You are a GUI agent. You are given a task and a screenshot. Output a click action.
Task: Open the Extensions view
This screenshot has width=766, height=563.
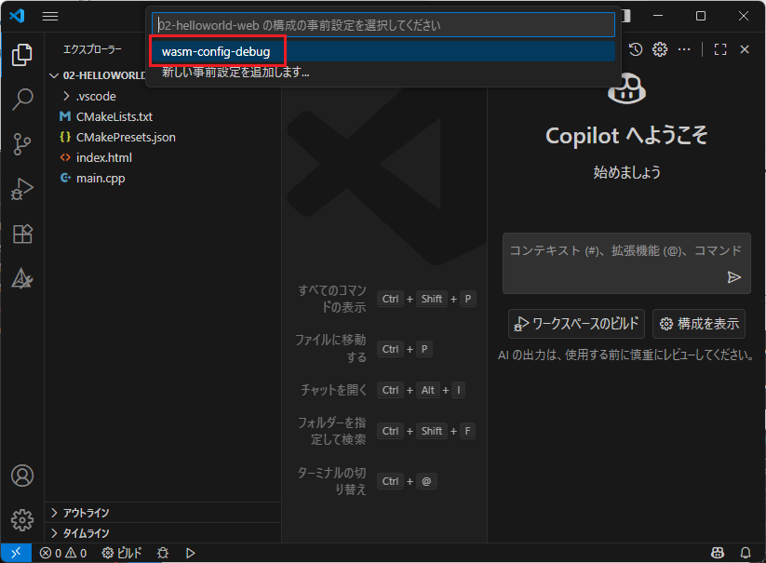tap(22, 234)
